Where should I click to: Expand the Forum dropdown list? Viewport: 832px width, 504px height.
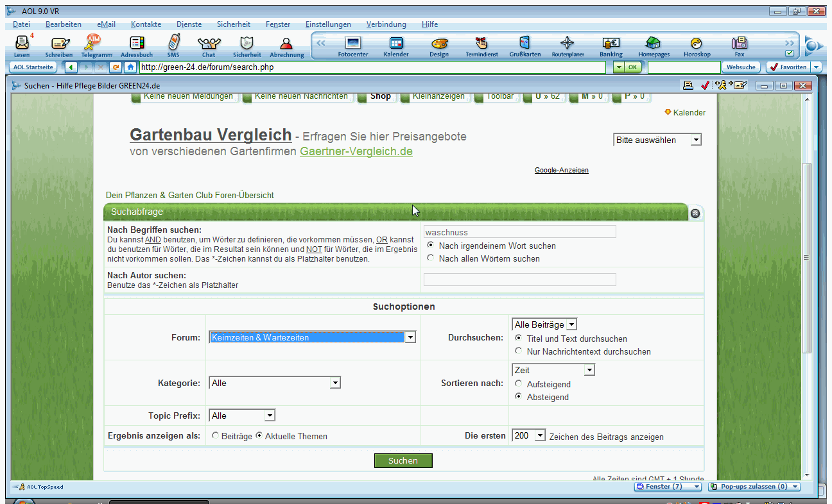click(x=410, y=337)
